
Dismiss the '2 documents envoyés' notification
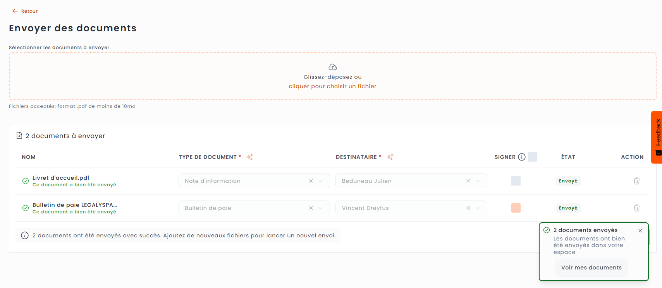click(640, 231)
